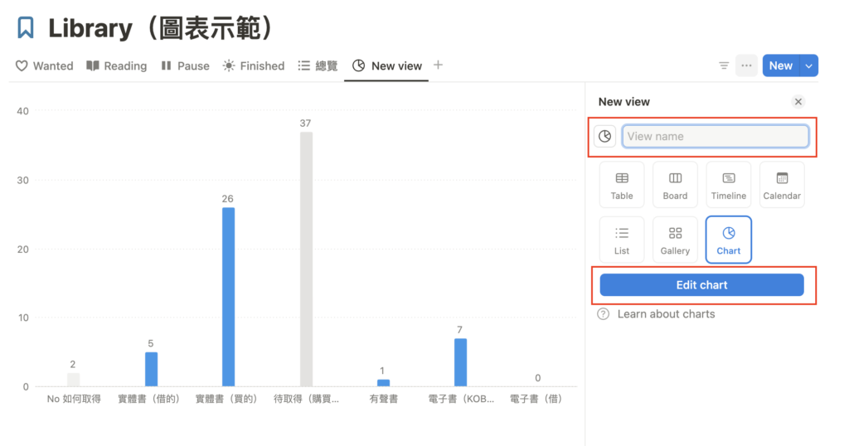
Task: Open the Finished tab
Action: click(254, 65)
